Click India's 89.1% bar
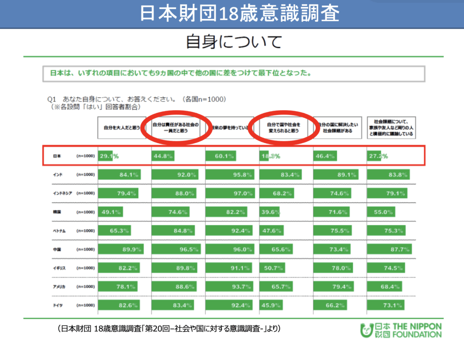 tap(336, 174)
